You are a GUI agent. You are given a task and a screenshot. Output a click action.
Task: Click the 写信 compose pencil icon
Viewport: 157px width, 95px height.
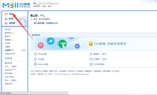click(6, 14)
